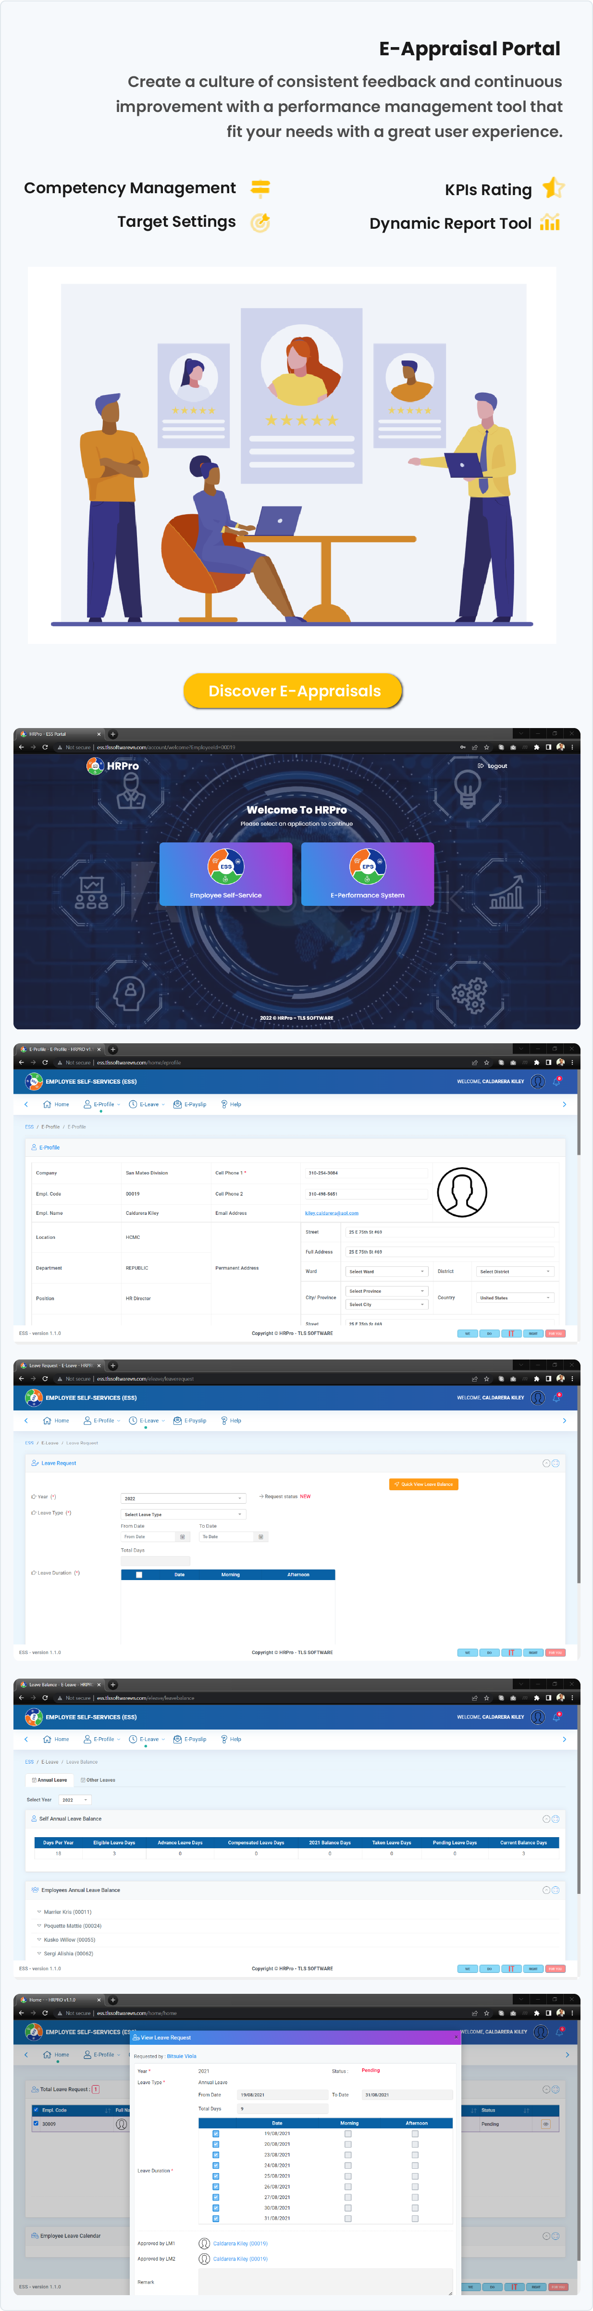The height and width of the screenshot is (2311, 593).
Task: Open the Employee Self-Service tile
Action: tap(225, 873)
